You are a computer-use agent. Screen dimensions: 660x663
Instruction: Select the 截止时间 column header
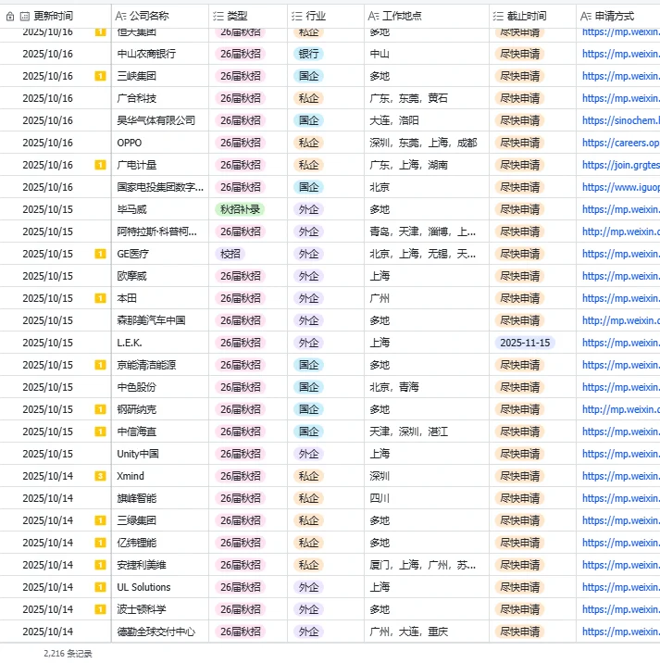[533, 17]
